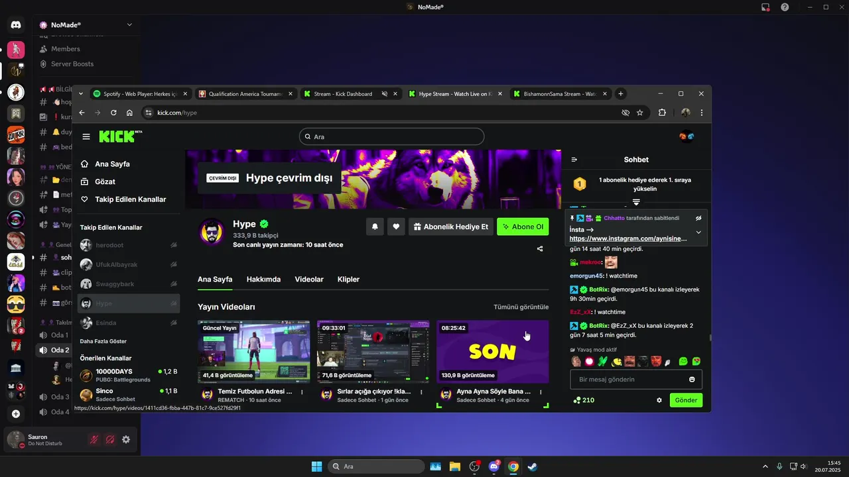Open the Kick hamburger sidebar menu
Screen dimensions: 849x477
click(86, 136)
